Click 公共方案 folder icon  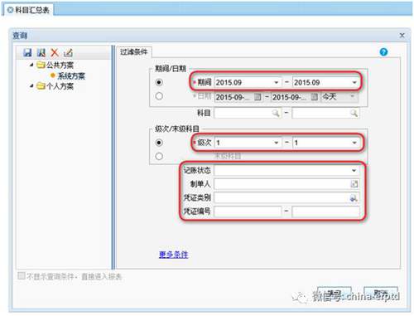tap(41, 65)
